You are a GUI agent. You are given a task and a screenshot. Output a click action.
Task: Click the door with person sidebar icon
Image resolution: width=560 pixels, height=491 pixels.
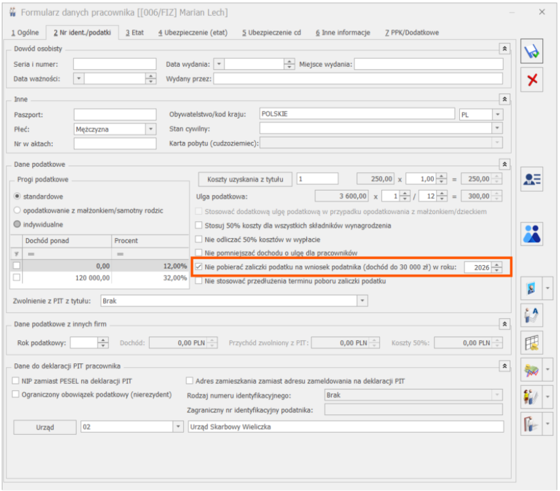click(x=531, y=424)
